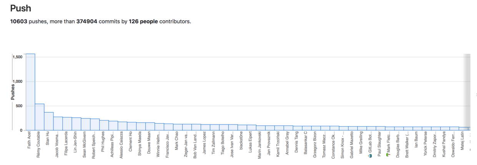The height and width of the screenshot is (165, 477).
Task: Click the Lin Jen-Shin bar
Action: pos(76,124)
